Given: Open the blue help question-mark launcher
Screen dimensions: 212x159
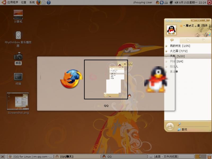Looking at the screenshot, I should coord(48,2).
